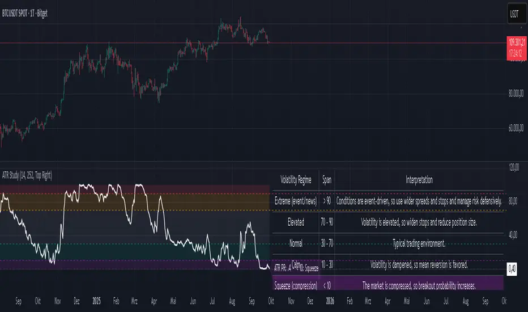Screen dimensions: 528x312
Task: Open the USDT currency selector
Action: coord(514,14)
